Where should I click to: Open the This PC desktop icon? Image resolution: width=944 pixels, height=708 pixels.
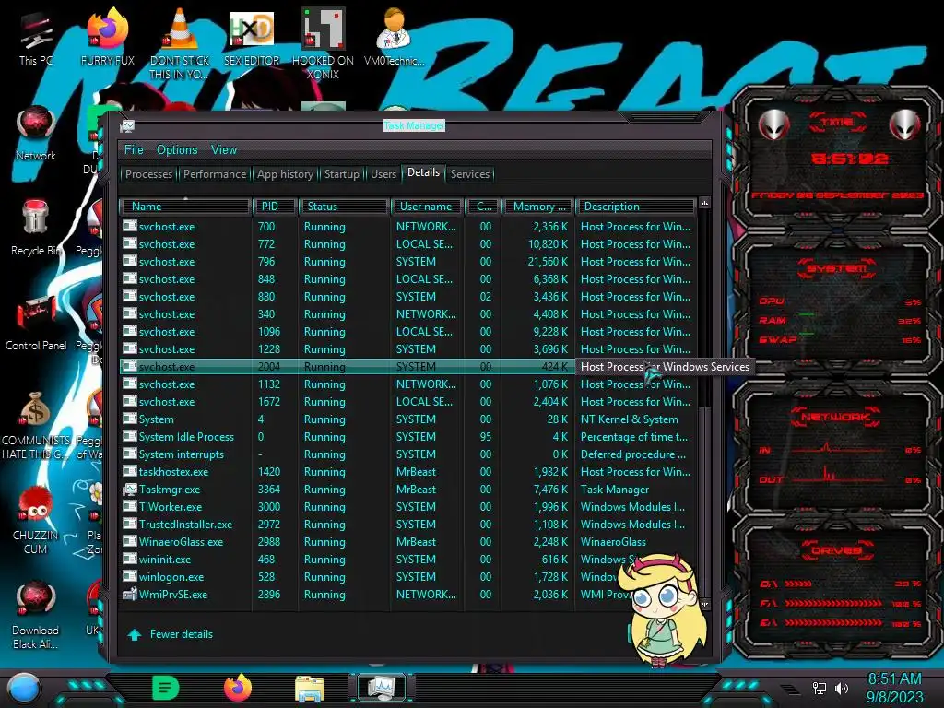pos(35,37)
